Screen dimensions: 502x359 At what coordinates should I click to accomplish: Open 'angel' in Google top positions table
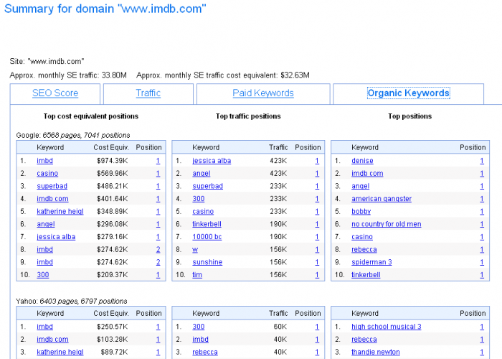(x=361, y=186)
